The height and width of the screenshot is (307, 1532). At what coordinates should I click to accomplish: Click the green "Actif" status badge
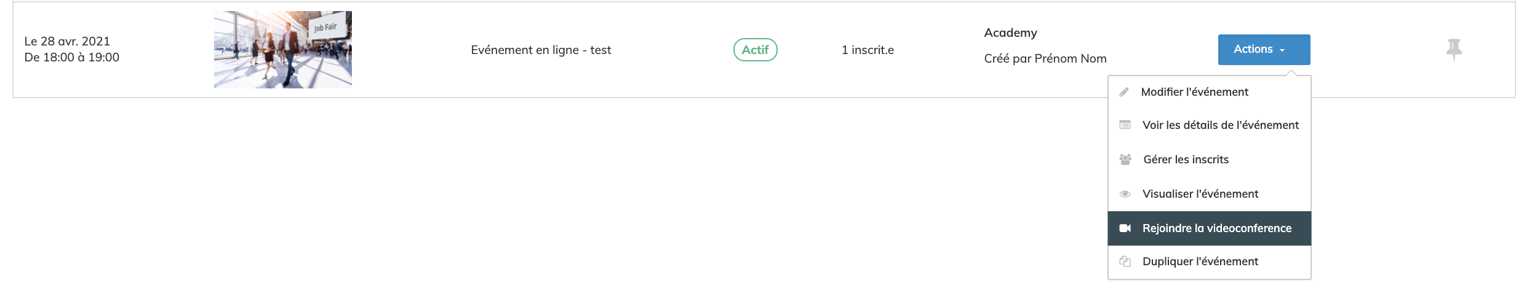point(755,50)
